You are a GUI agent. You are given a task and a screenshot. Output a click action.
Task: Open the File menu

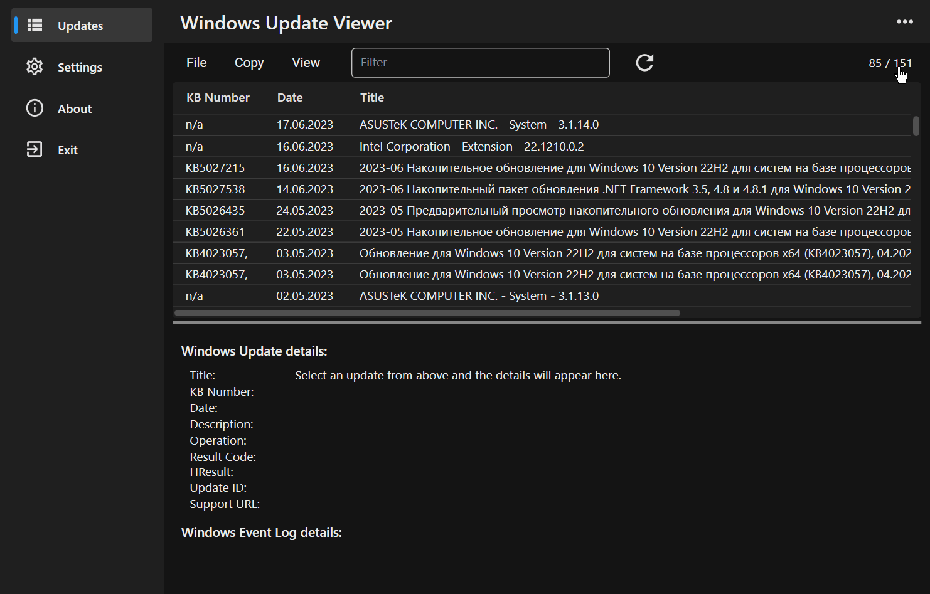196,63
